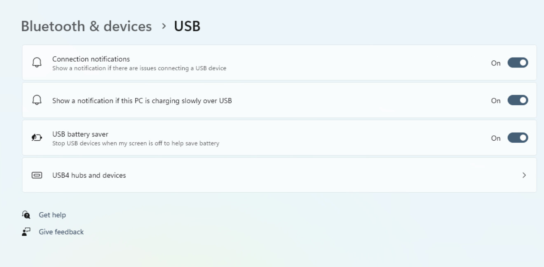This screenshot has width=544, height=267.
Task: Click the USB battery saver label
Action: click(80, 134)
